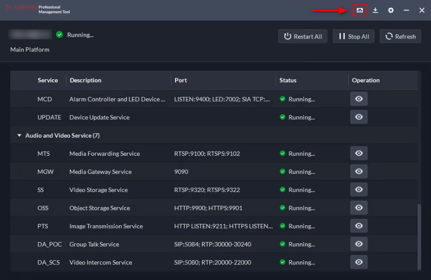Click MGW row green status icon
The height and width of the screenshot is (280, 431).
point(282,172)
